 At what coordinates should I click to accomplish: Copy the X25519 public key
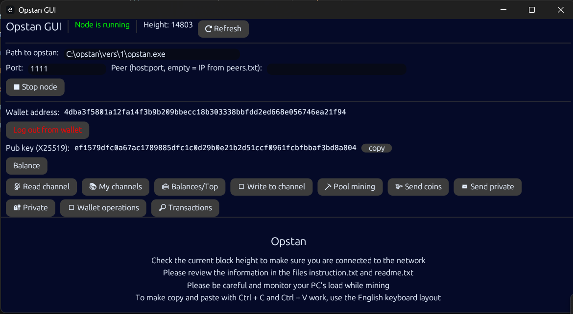[376, 148]
